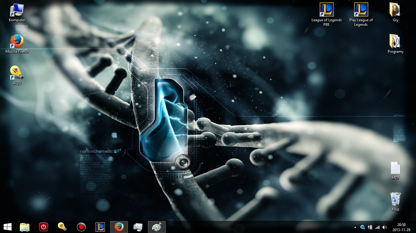Image resolution: width=416 pixels, height=233 pixels.
Task: Click the red power button taskbar icon
Action: 44,227
